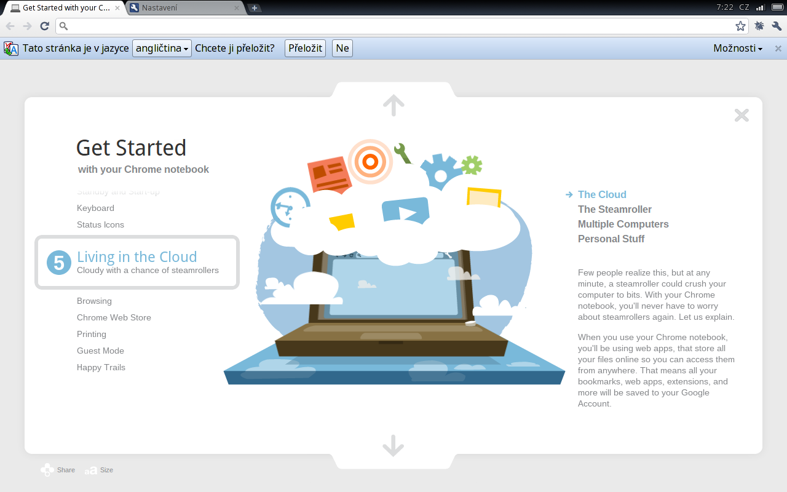Image resolution: width=787 pixels, height=492 pixels.
Task: Bookmark the page with the star icon
Action: pyautogui.click(x=740, y=26)
